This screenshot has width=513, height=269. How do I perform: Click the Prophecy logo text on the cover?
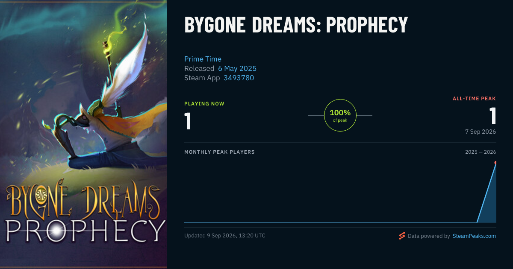85,231
